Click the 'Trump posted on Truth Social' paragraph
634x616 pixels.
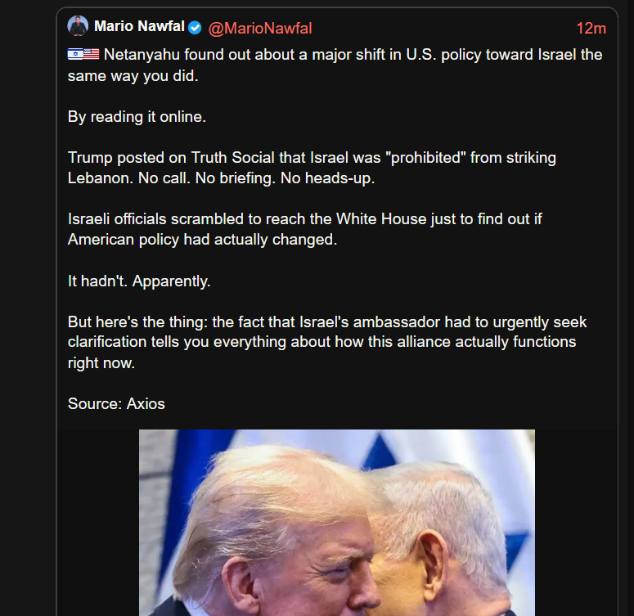(312, 168)
